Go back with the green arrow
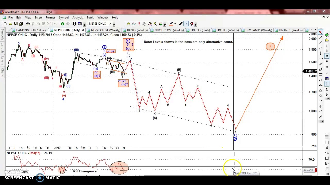330x185 pixels. click(x=62, y=24)
